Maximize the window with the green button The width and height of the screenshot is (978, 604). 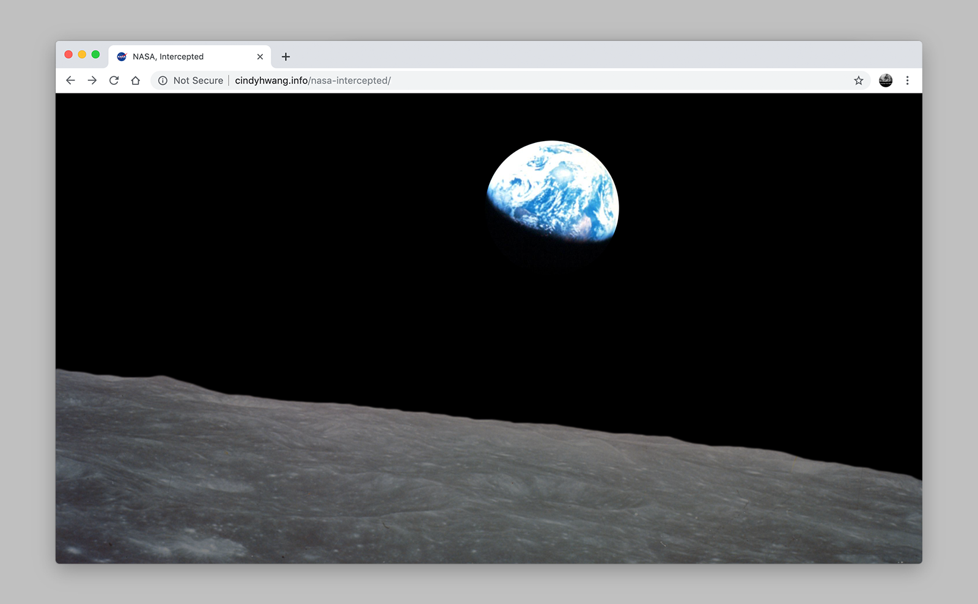95,55
